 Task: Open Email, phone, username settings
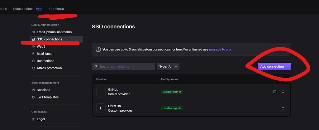[54, 32]
